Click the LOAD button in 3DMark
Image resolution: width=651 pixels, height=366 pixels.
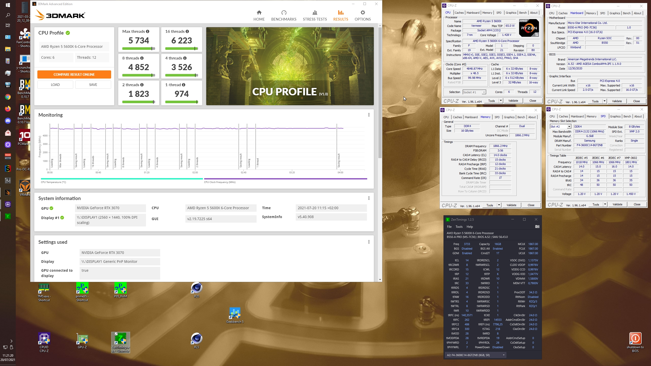tap(55, 85)
